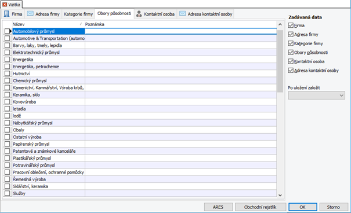Uncheck Kontaktní osoba in Zadávaná data
351x213 pixels.
(291, 61)
